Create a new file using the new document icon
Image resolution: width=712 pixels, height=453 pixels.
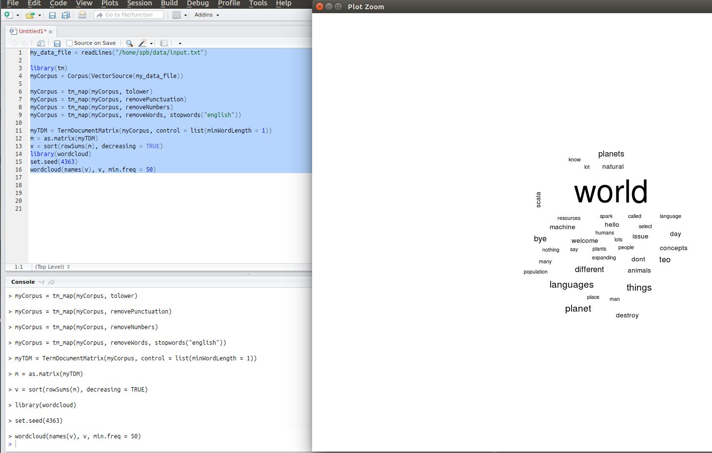click(8, 15)
